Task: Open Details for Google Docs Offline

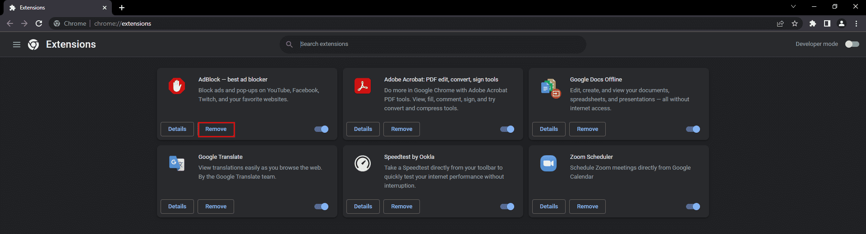Action: click(549, 129)
